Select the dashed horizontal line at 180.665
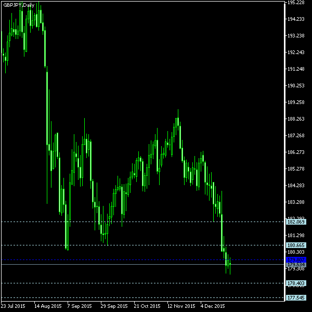 [x=142, y=245]
